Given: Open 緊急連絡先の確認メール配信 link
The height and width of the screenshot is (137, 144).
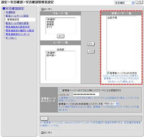Looking at the screenshot, I should coord(20,30).
